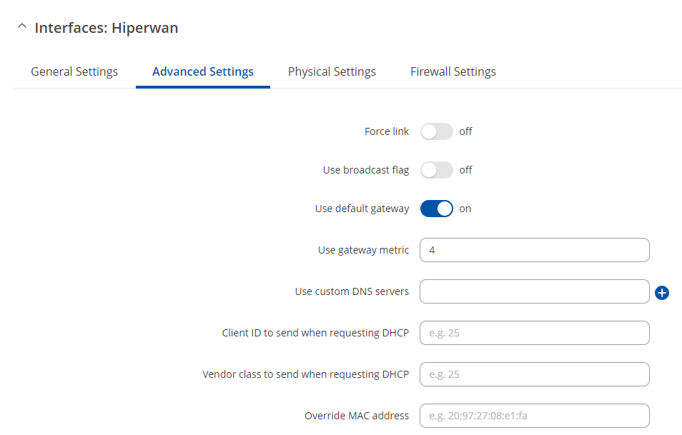682x435 pixels.
Task: Disable the Use default gateway toggle
Action: pyautogui.click(x=436, y=209)
